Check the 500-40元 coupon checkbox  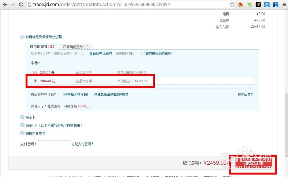[x=35, y=81]
